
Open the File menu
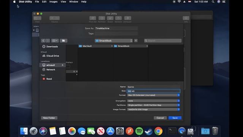pos(37,2)
